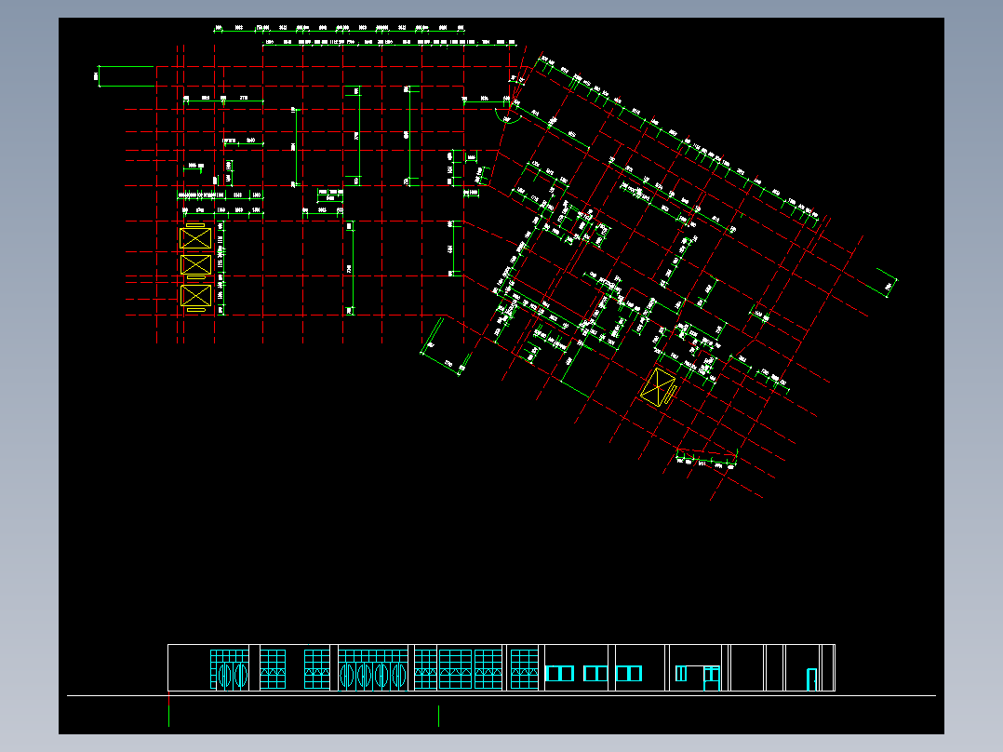Viewport: 1003px width, 752px height.
Task: Click the green vertical marker below the ground line
Action: [439, 716]
